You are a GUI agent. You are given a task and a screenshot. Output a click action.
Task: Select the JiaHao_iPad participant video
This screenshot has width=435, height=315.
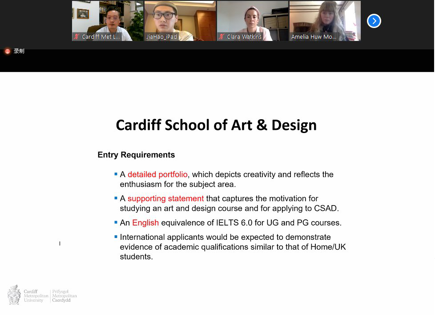[x=180, y=21]
